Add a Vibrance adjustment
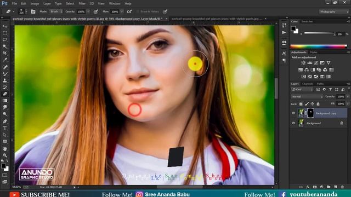This screenshot has height=197, width=351. (329, 63)
